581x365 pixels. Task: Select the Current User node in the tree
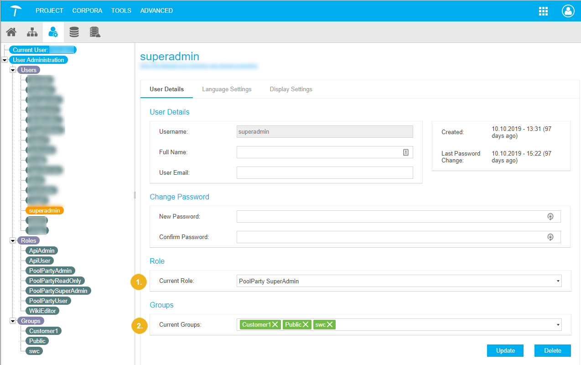(x=43, y=50)
